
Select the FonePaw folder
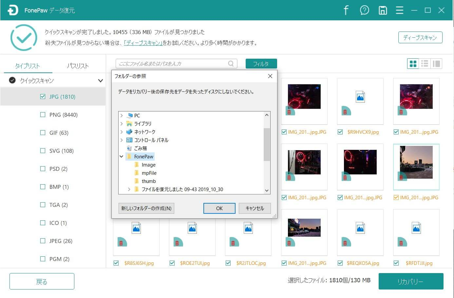coord(140,156)
